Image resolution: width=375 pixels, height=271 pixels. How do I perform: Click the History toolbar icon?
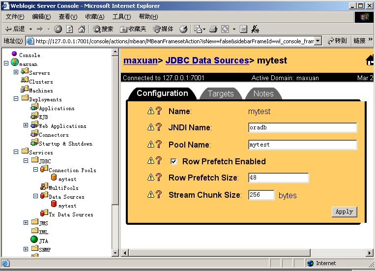[x=183, y=29]
